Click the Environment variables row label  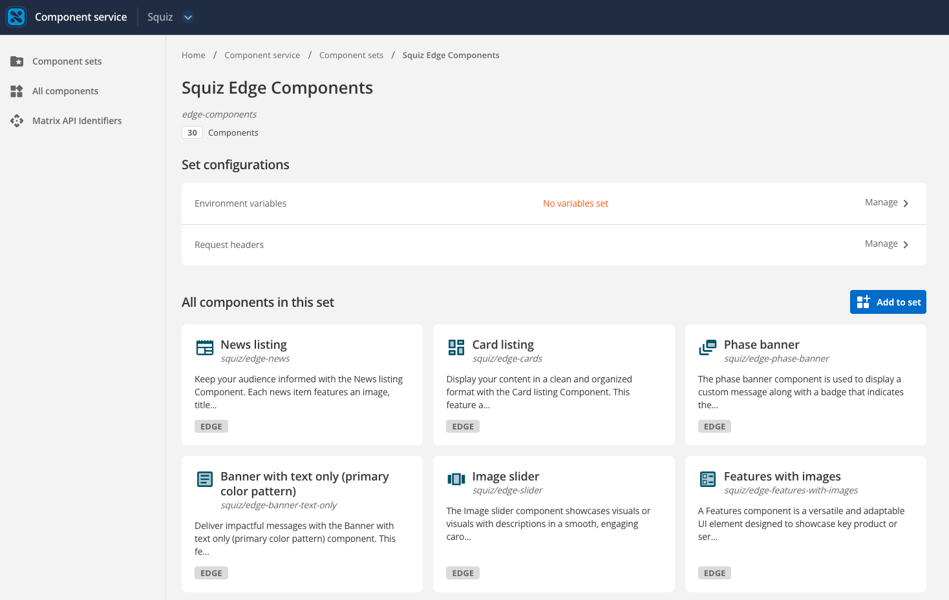pos(240,203)
